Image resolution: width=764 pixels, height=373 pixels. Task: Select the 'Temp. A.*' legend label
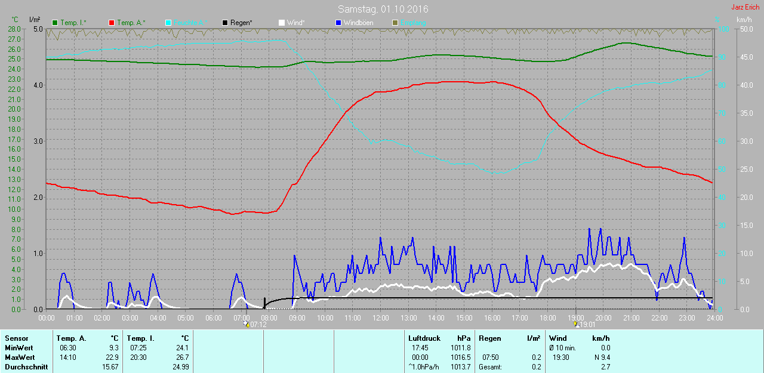131,23
